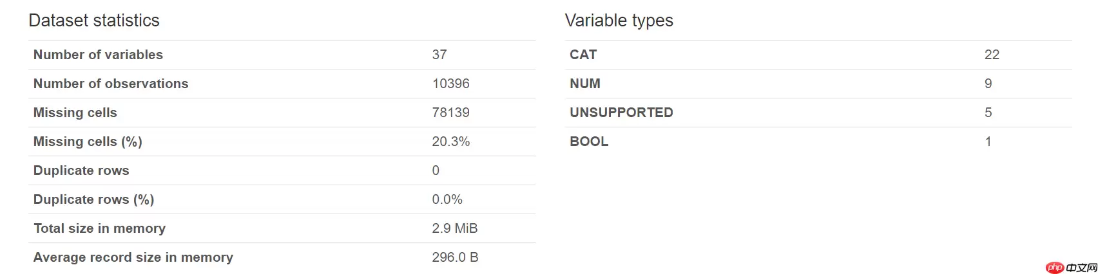Select the Total size in memory label
The height and width of the screenshot is (274, 1098).
99,228
